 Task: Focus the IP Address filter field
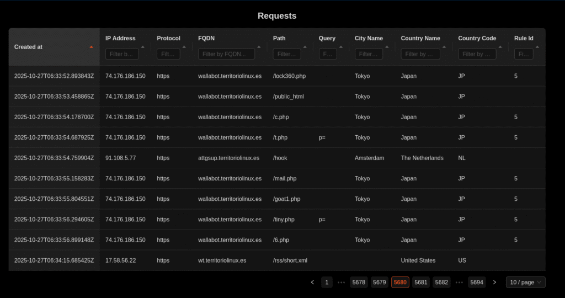click(121, 54)
